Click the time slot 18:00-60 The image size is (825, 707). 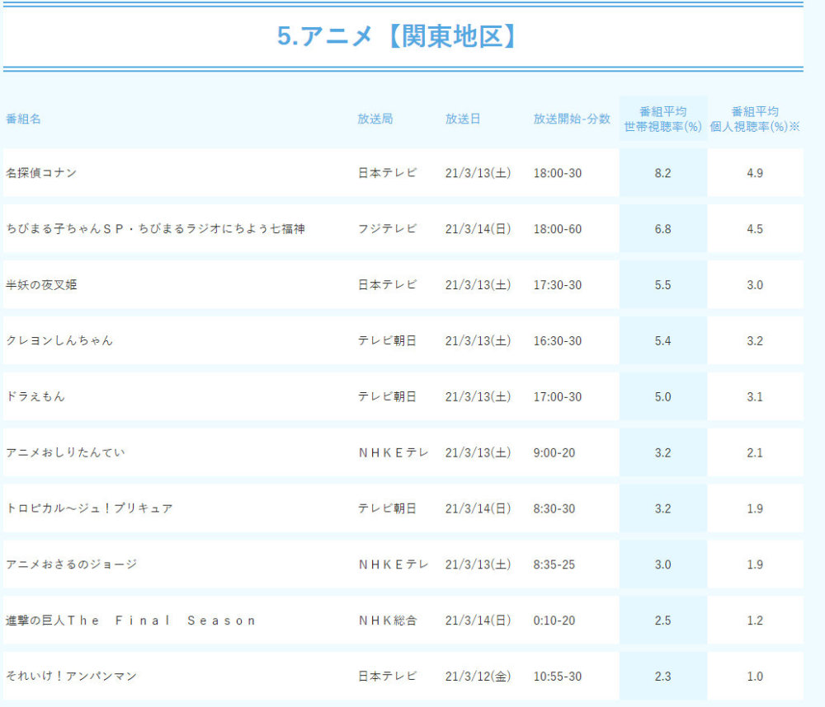558,228
